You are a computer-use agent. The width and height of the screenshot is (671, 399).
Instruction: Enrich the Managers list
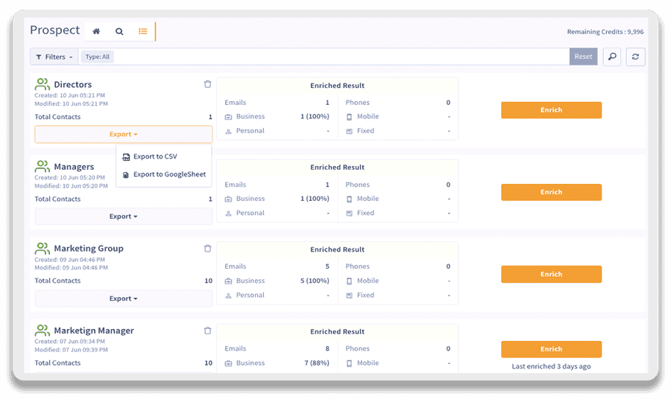click(551, 192)
